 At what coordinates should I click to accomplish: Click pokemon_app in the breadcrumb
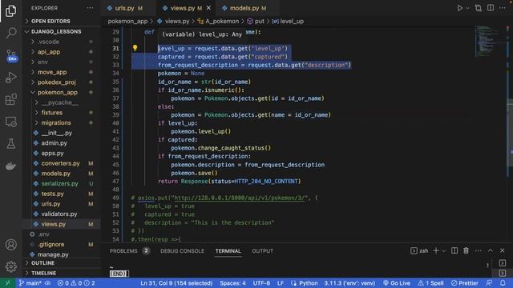coord(127,22)
